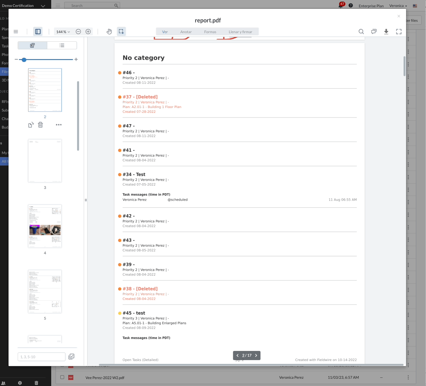Go to the next page arrow
This screenshot has width=426, height=386.
(x=256, y=355)
